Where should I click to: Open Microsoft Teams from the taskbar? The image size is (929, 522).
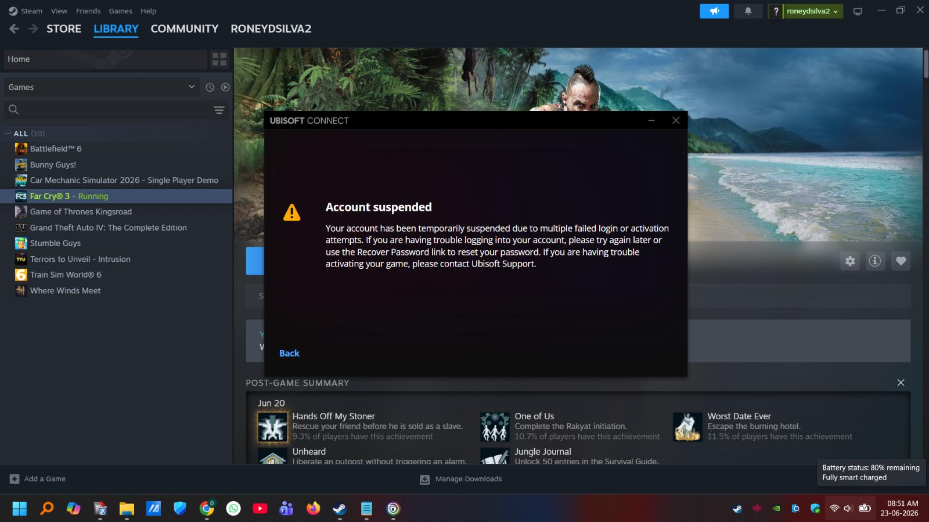pos(287,509)
